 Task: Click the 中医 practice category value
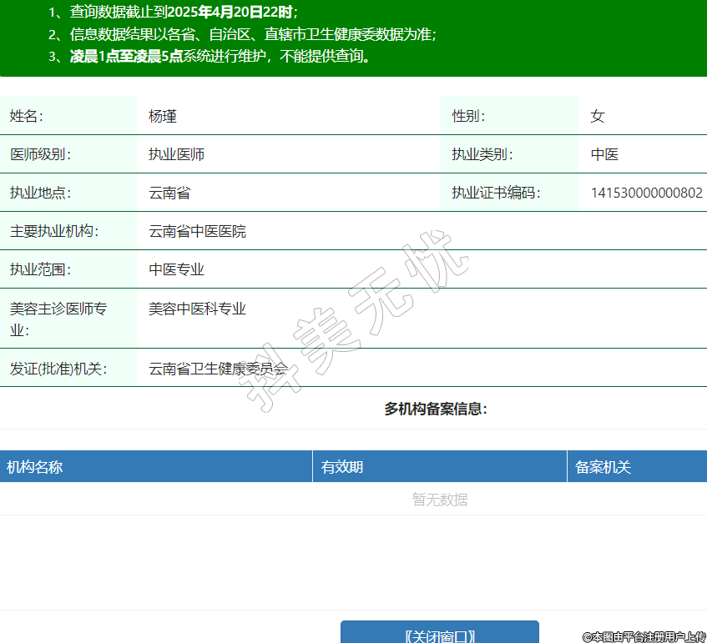[x=604, y=154]
